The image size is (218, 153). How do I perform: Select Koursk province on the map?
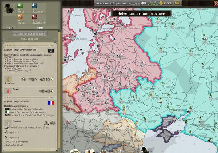[x=163, y=86]
